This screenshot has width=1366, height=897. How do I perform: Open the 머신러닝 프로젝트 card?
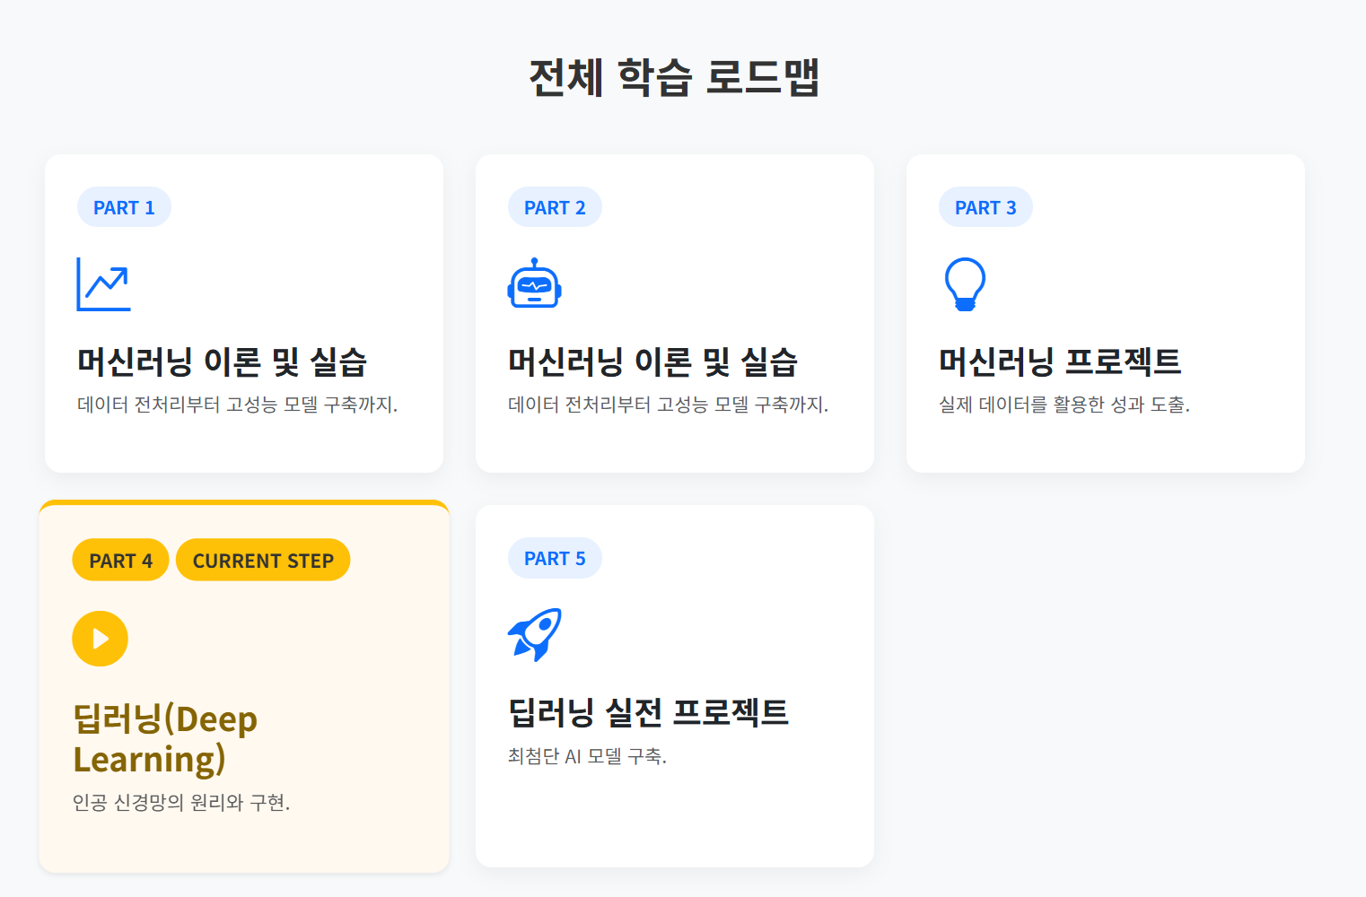pyautogui.click(x=1105, y=312)
